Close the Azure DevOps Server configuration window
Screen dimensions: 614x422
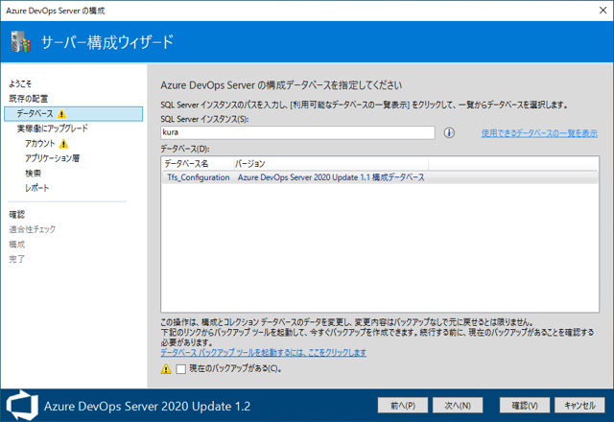point(603,11)
